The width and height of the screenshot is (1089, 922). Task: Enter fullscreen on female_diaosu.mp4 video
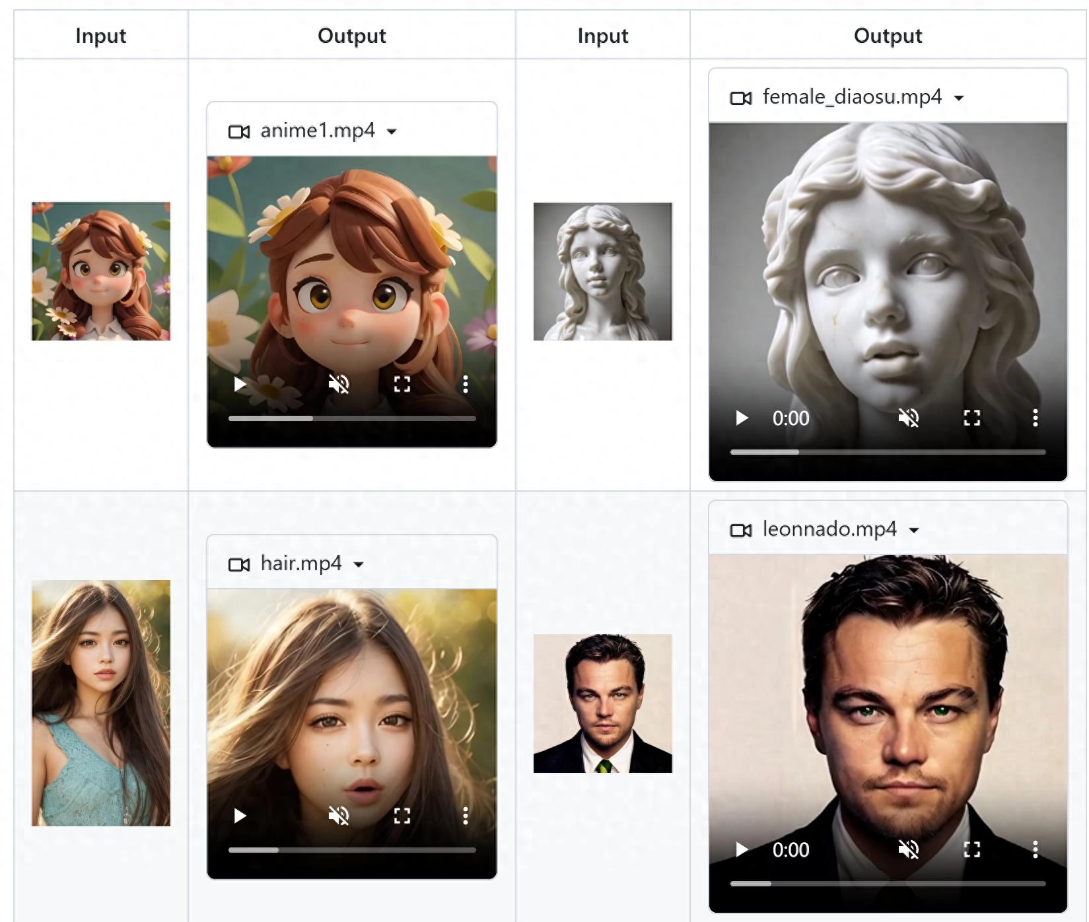click(972, 418)
